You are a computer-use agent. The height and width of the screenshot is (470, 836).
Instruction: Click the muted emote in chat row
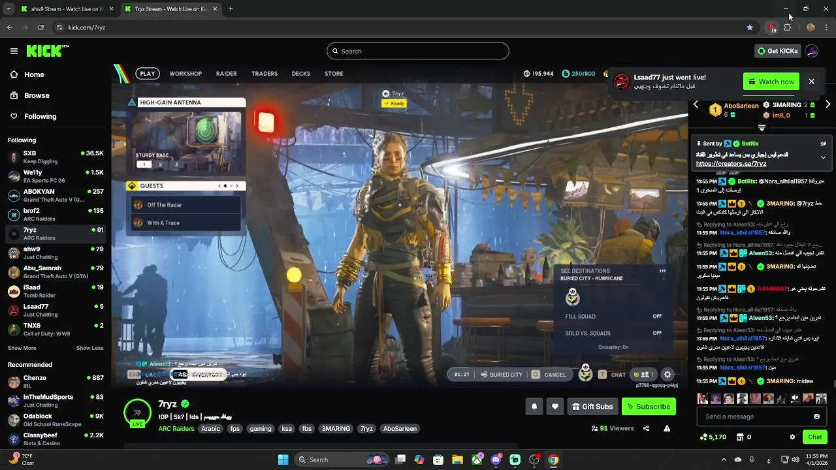tap(795, 398)
